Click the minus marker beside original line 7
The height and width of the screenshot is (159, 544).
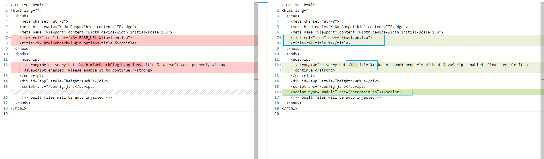[x=9, y=37]
